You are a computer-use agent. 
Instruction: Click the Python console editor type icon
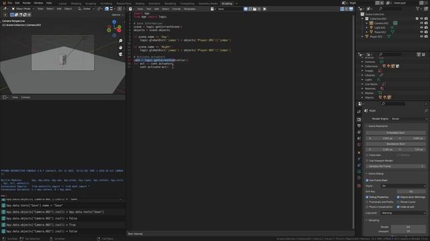tap(5, 97)
